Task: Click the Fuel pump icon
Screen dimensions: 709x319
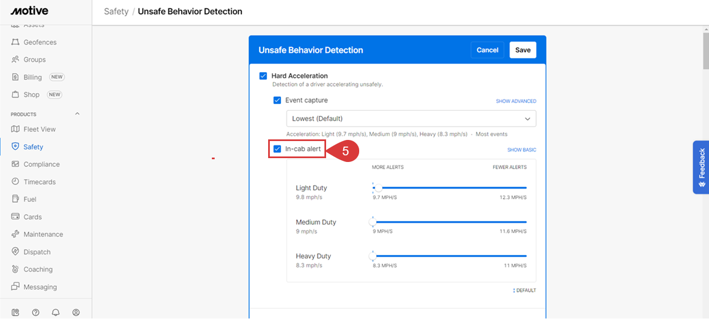Action: click(15, 199)
